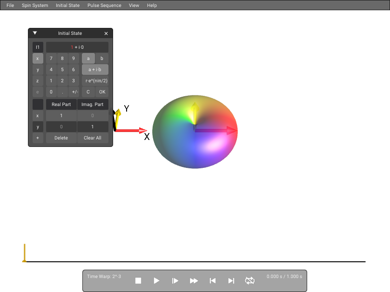Tap the +/- sign key

coord(74,92)
